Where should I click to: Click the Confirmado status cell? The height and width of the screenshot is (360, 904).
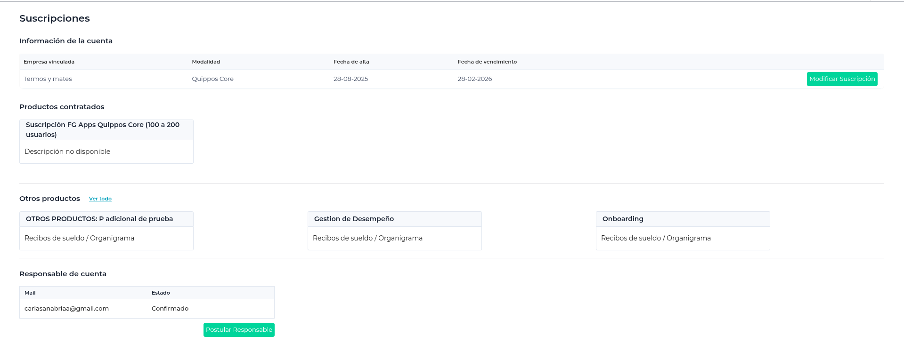(x=170, y=309)
